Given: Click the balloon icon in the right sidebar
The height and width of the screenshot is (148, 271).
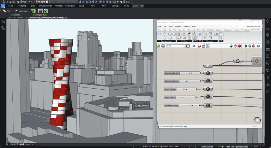Looking at the screenshot, I should point(268,35).
